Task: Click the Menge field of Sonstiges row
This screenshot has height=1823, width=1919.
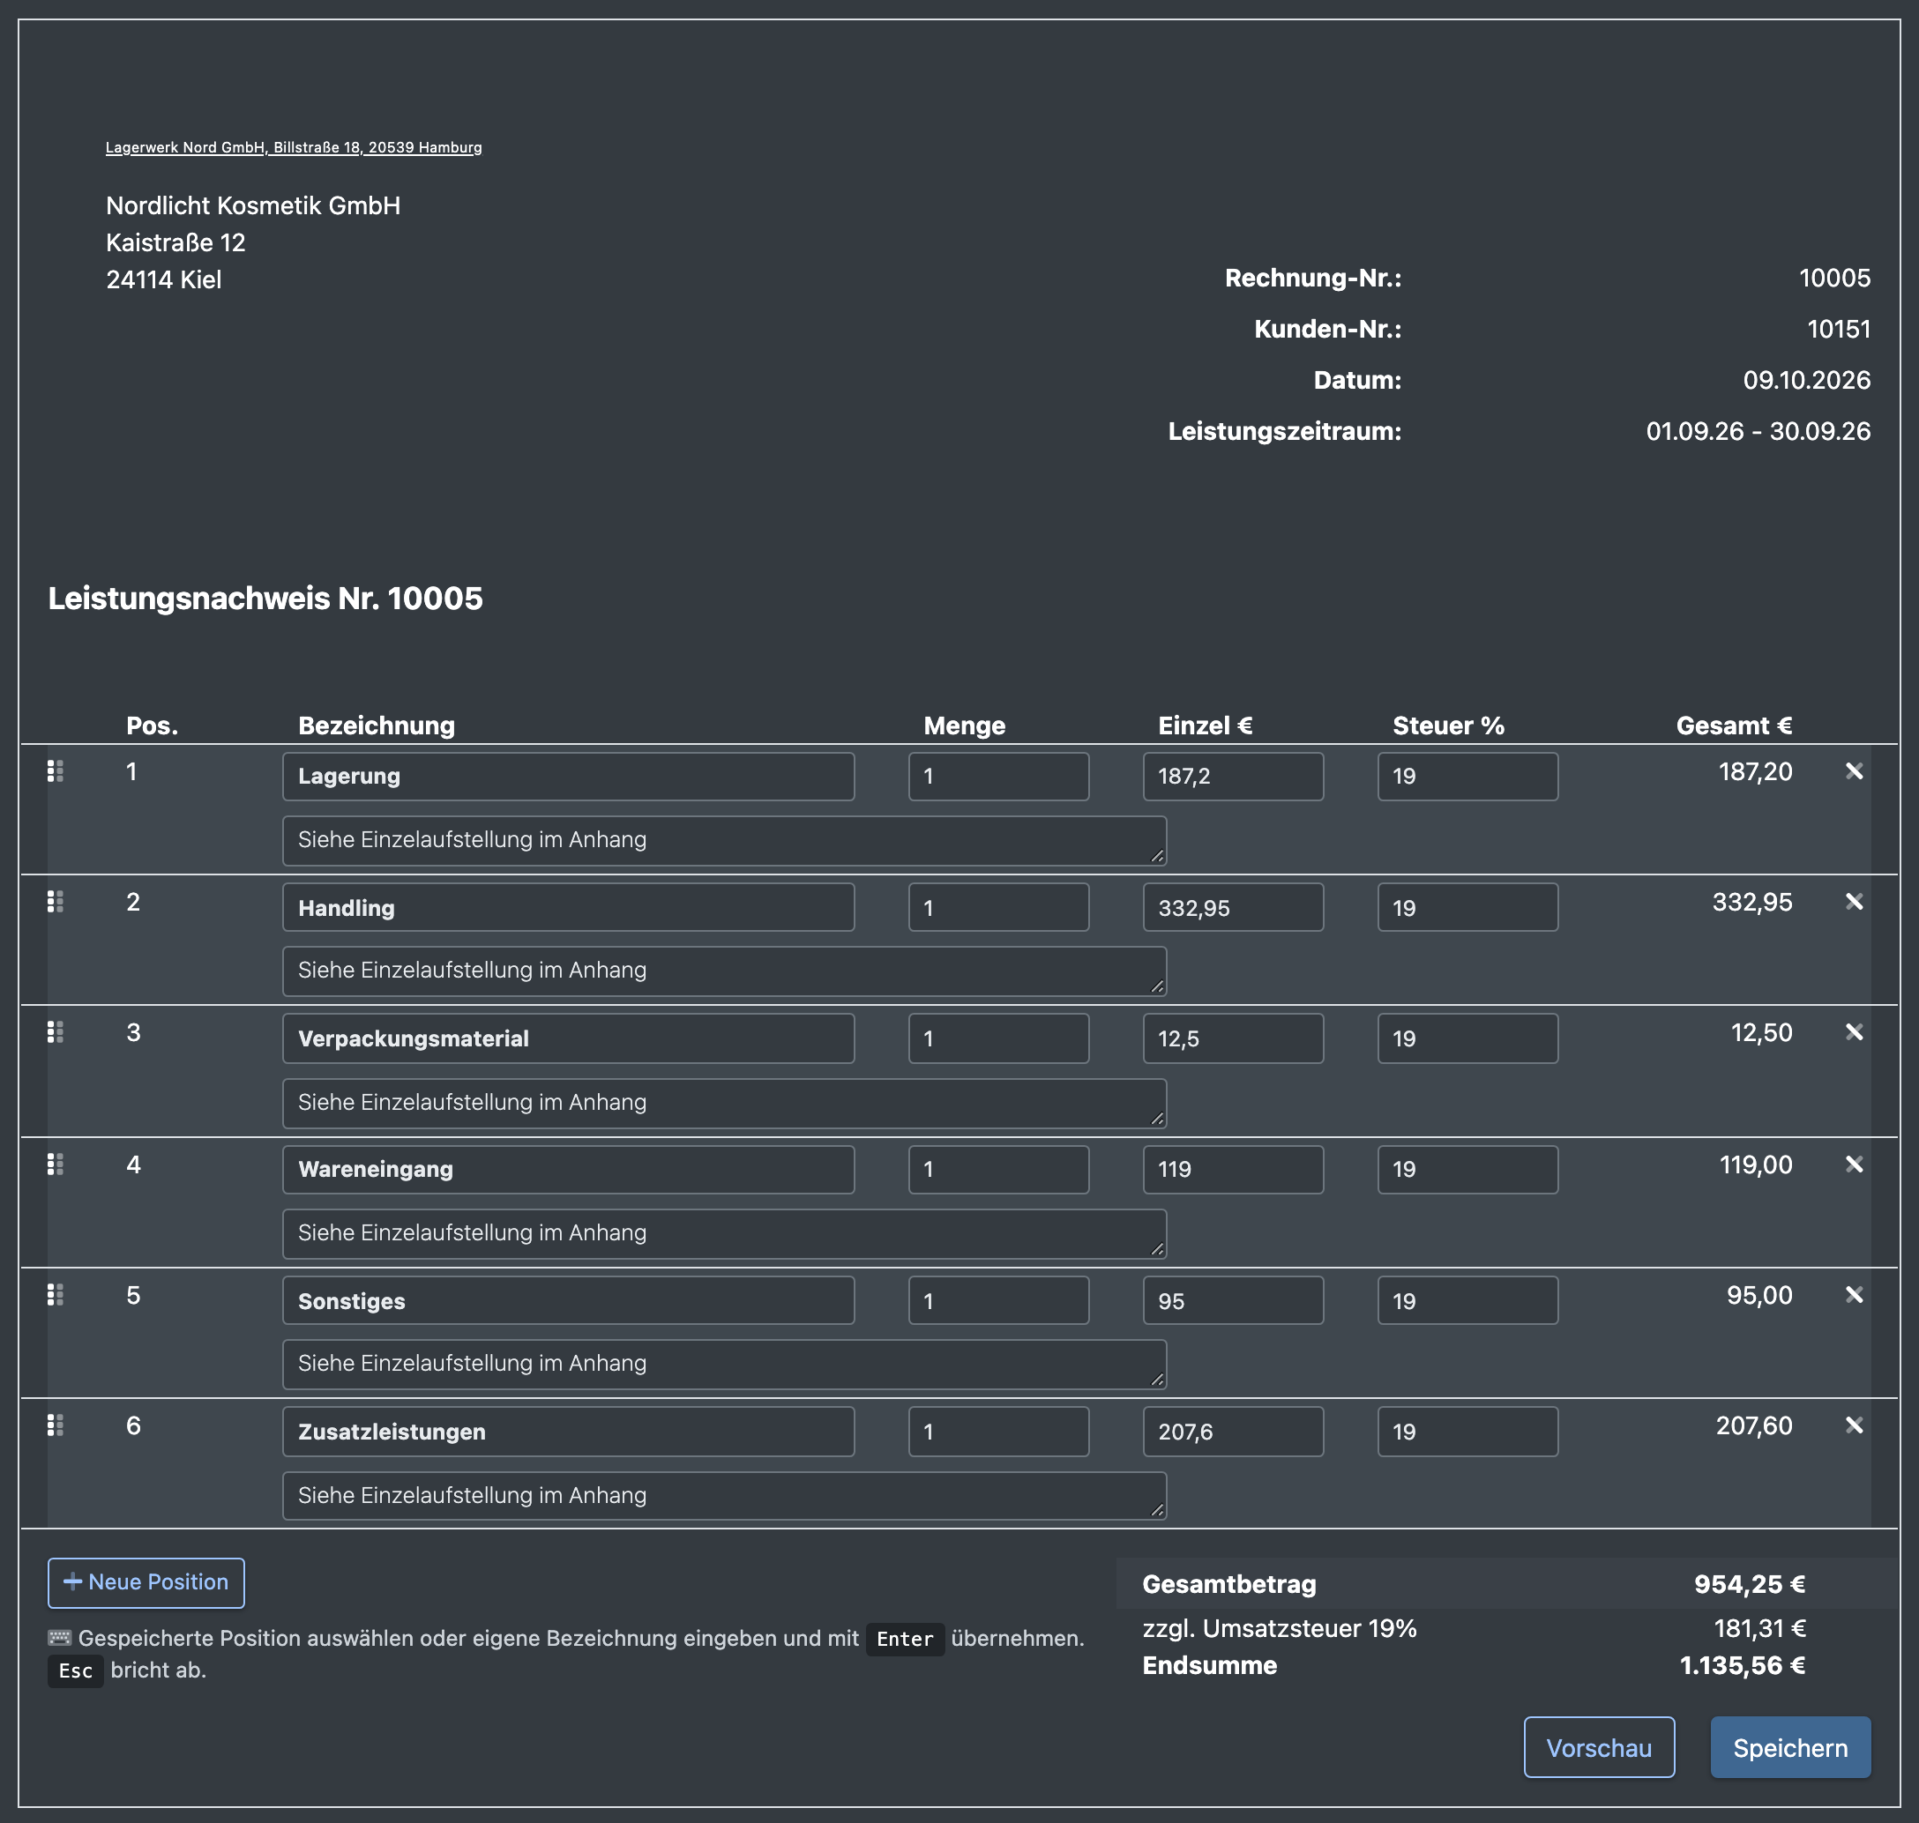Action: click(x=998, y=1300)
